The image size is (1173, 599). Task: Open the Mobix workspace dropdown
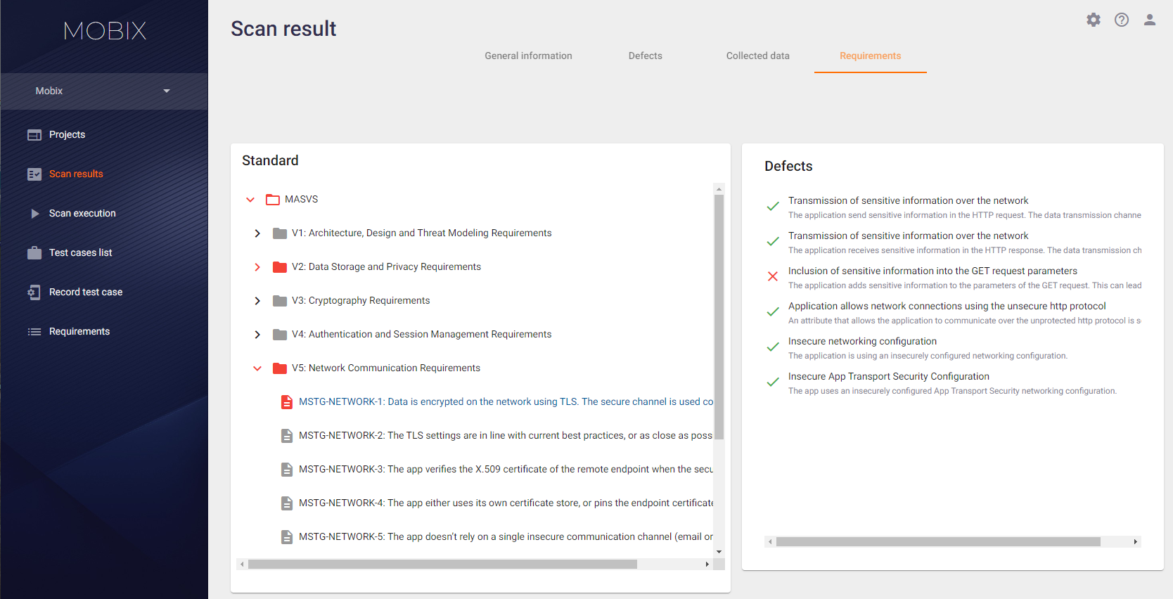[104, 91]
